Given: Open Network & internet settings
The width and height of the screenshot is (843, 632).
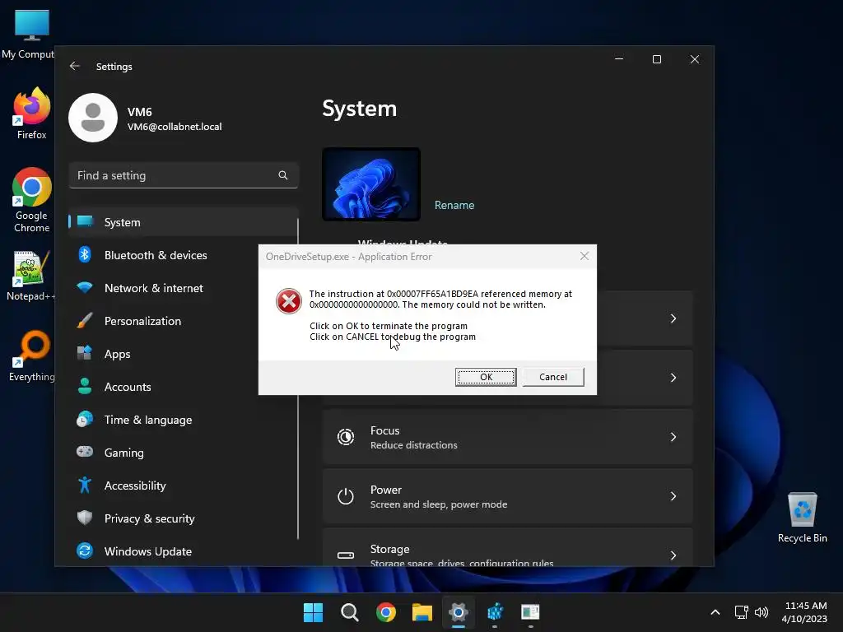Looking at the screenshot, I should (183, 288).
